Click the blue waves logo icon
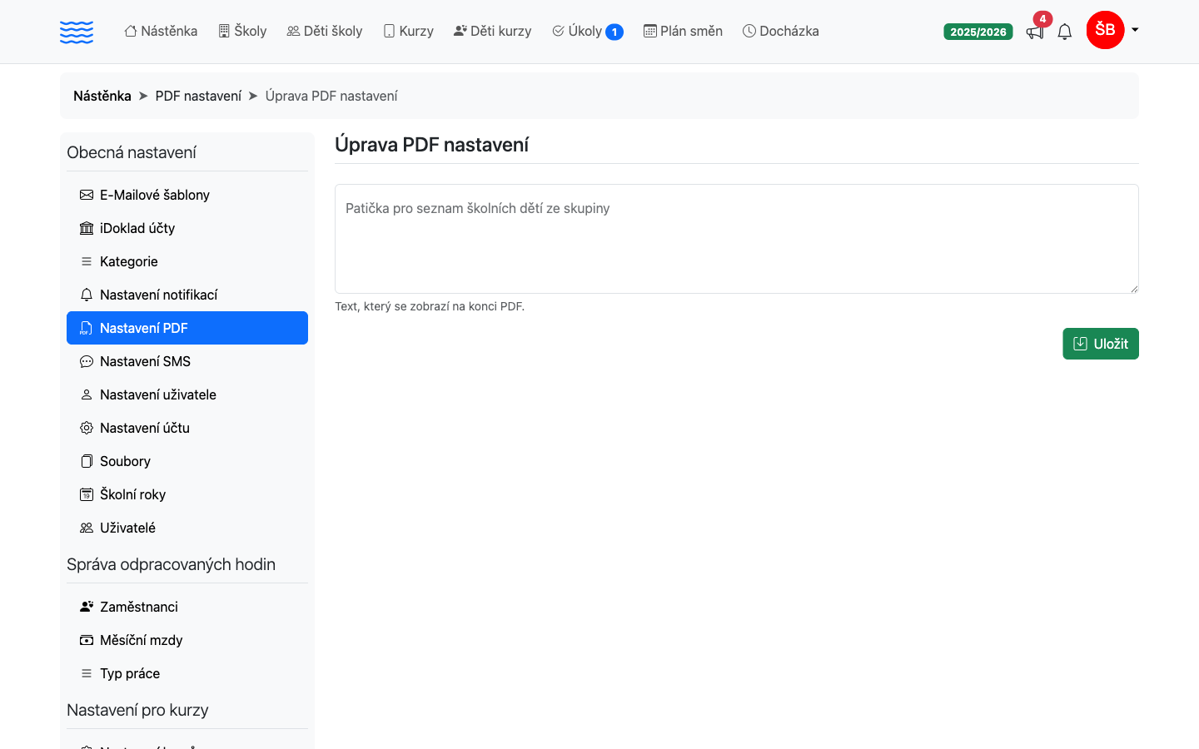1199x749 pixels. [77, 32]
